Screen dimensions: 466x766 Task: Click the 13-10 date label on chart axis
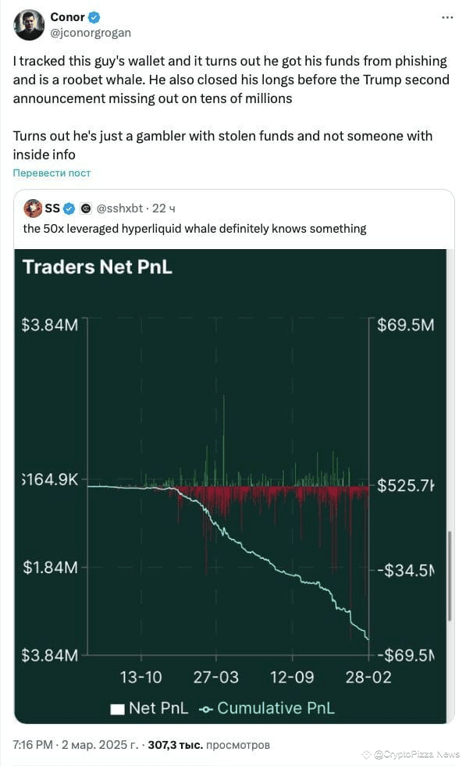pos(141,678)
